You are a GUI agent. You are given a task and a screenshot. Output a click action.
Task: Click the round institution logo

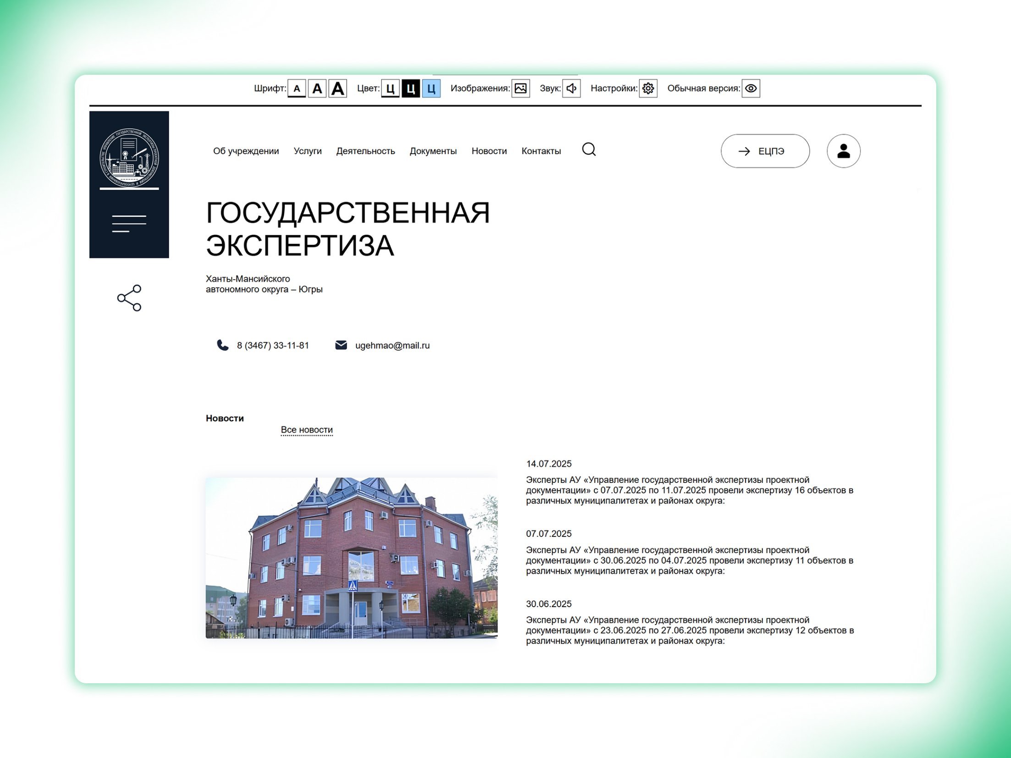(129, 158)
